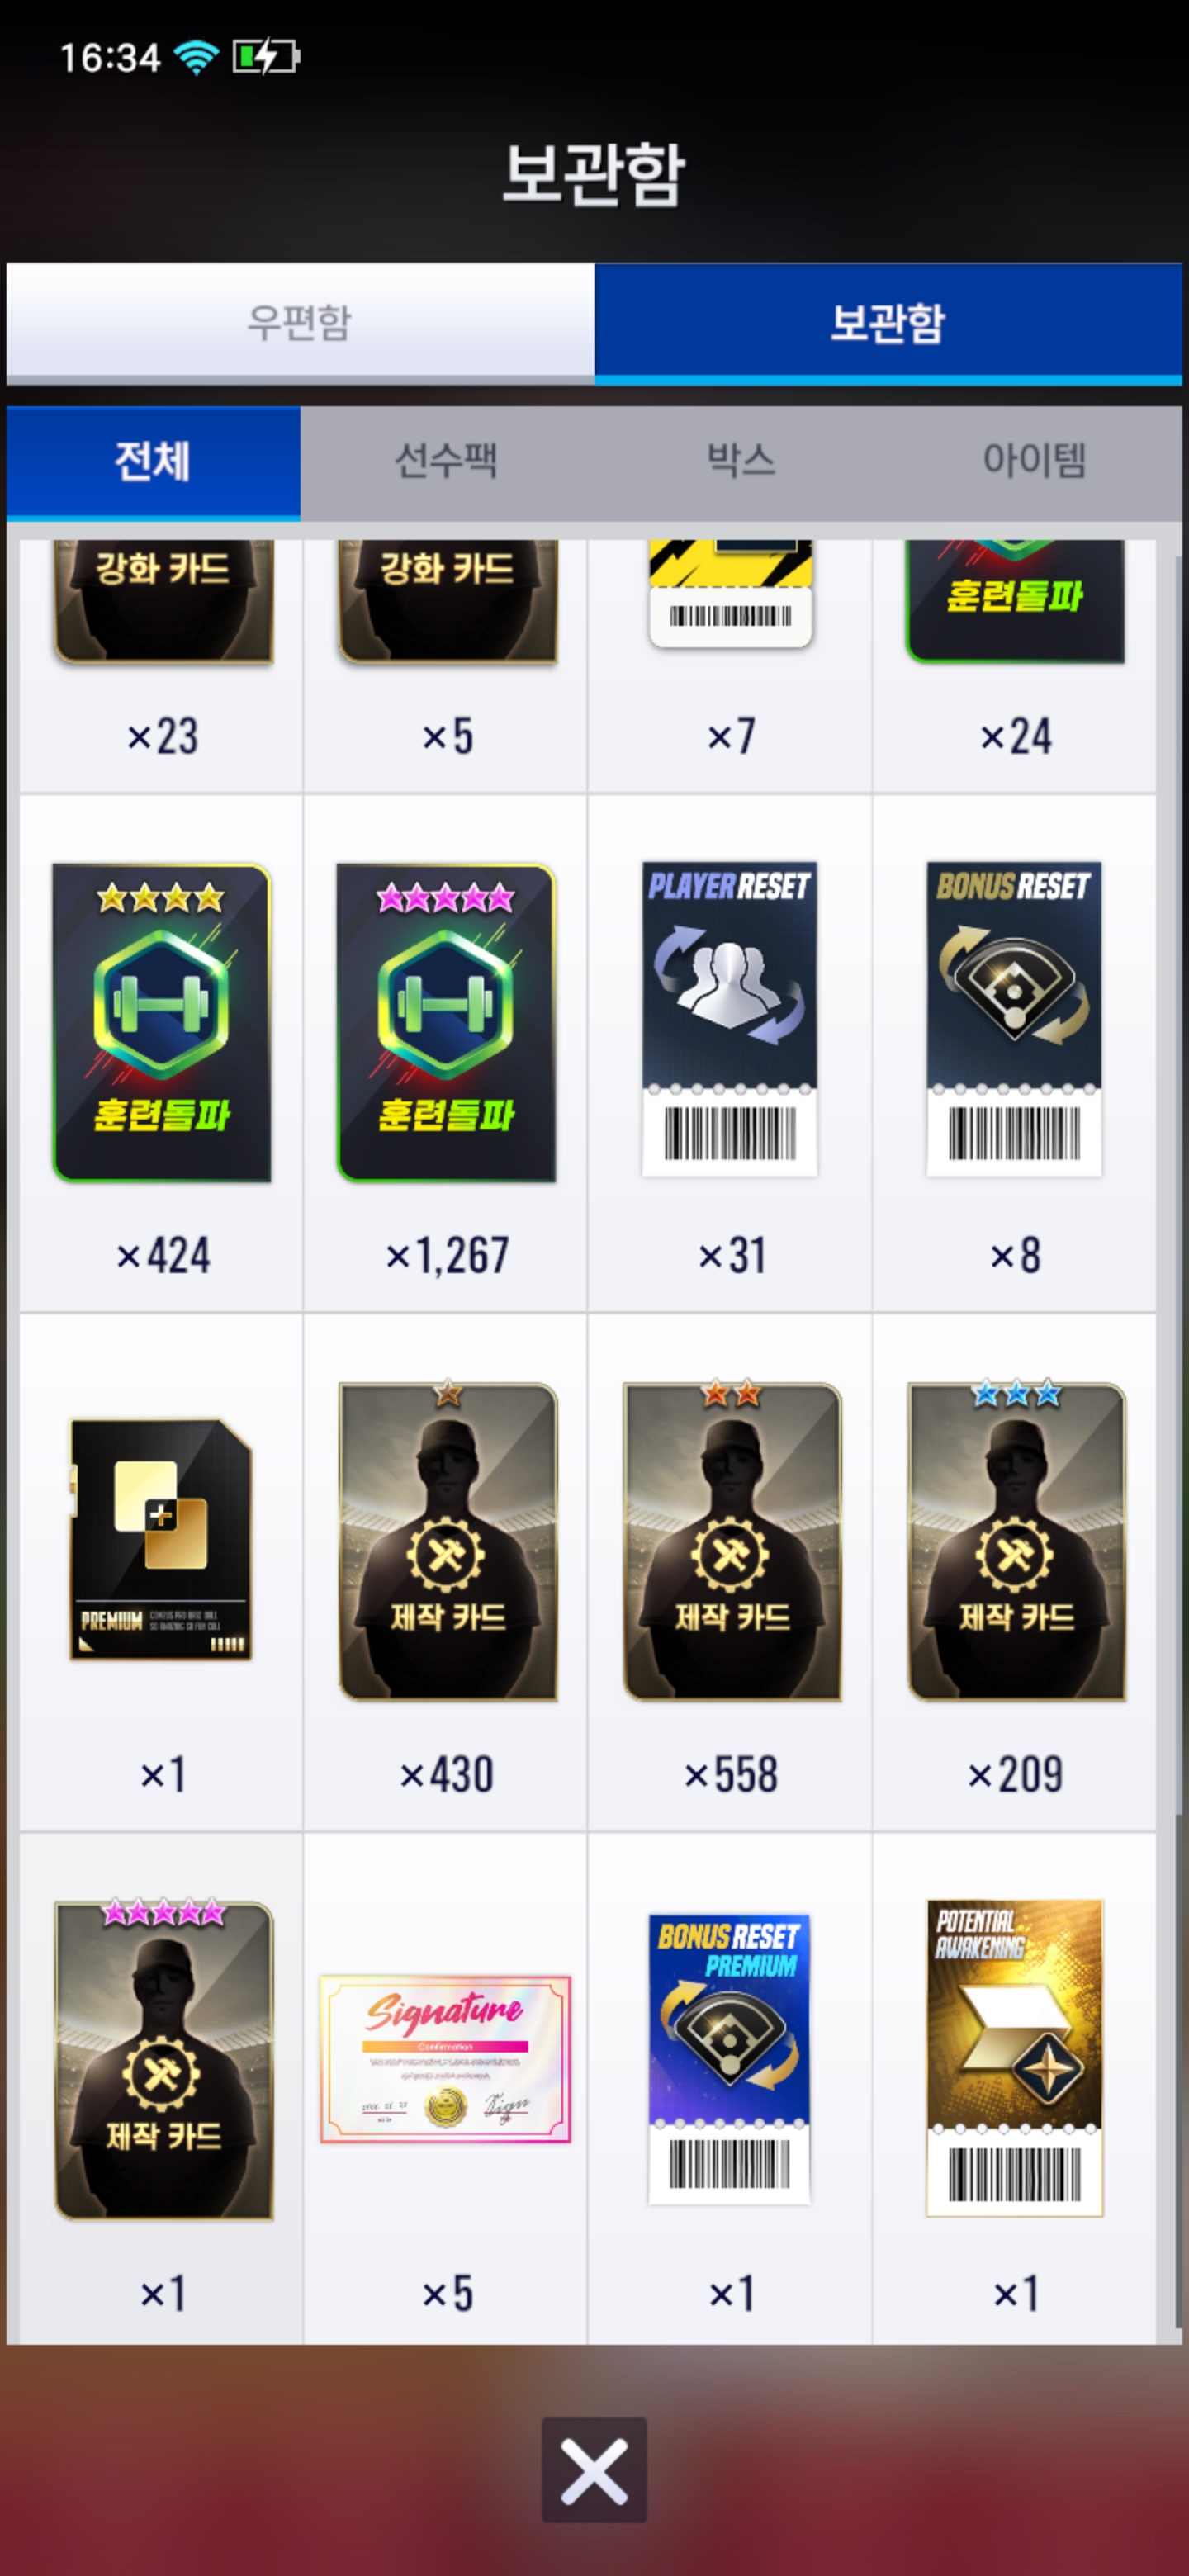The height and width of the screenshot is (2576, 1189).
Task: Filter by the 선수팩 category
Action: point(446,461)
